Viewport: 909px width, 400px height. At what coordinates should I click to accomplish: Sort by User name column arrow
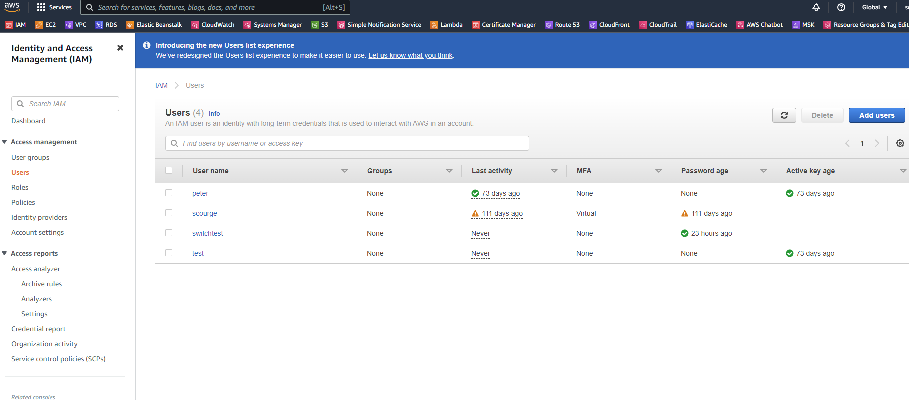coord(345,171)
